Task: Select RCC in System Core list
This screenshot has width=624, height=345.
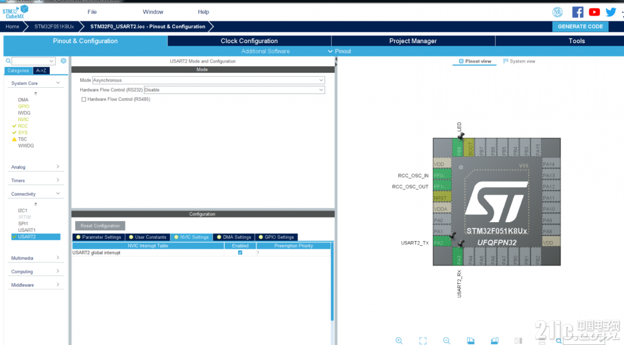Action: [x=23, y=126]
